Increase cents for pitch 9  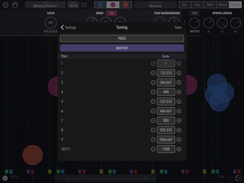pyautogui.click(x=179, y=139)
